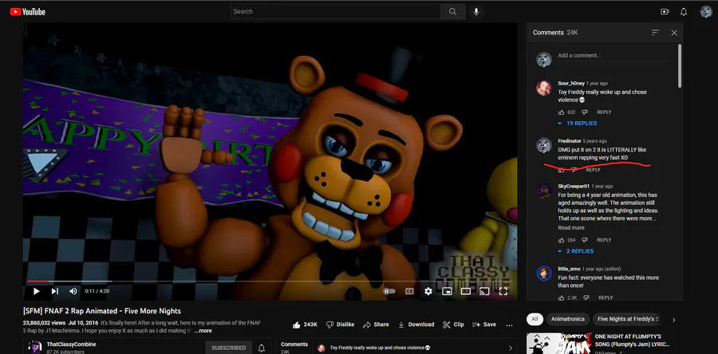Like little_emo's comment

562,297
